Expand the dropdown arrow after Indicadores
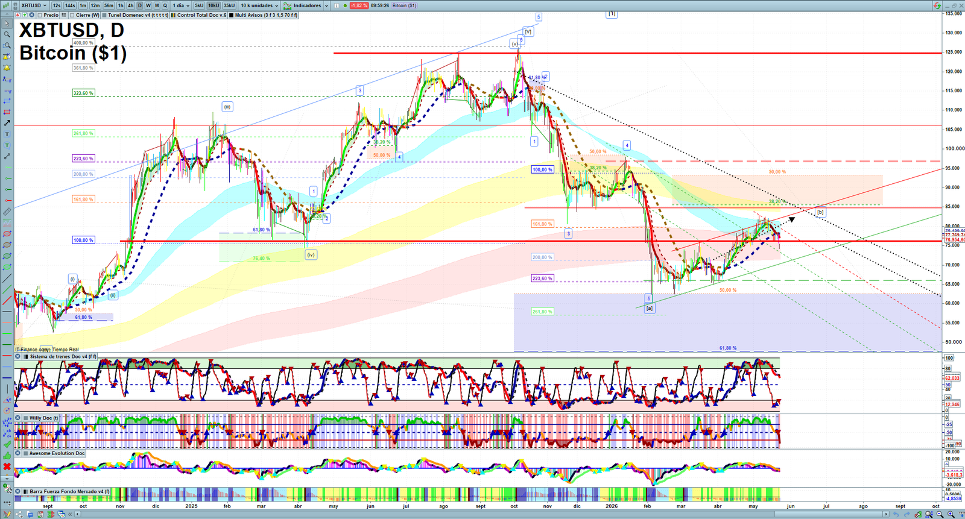965x519 pixels. 326,5
